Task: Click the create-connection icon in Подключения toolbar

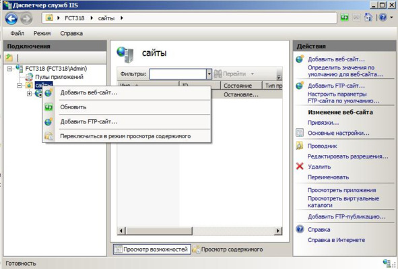Action: click(x=9, y=58)
